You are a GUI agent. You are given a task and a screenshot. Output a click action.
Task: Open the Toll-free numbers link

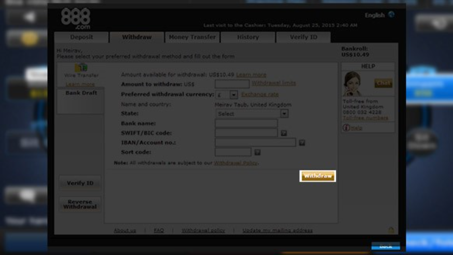pyautogui.click(x=365, y=118)
